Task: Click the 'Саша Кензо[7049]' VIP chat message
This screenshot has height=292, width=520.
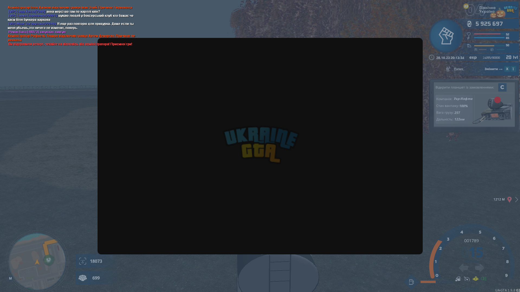Action: [x=54, y=12]
